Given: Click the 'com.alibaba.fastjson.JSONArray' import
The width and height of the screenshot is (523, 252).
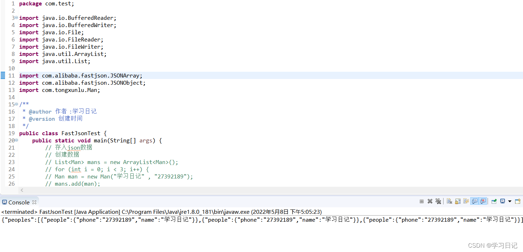Looking at the screenshot, I should coord(92,76).
